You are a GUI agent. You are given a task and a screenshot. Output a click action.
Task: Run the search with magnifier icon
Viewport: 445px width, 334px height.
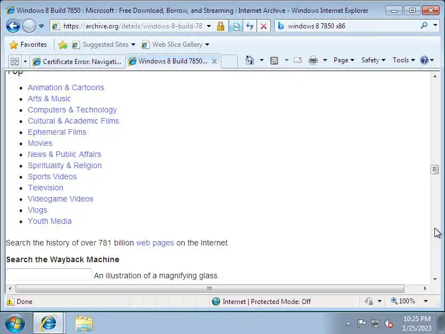click(424, 26)
